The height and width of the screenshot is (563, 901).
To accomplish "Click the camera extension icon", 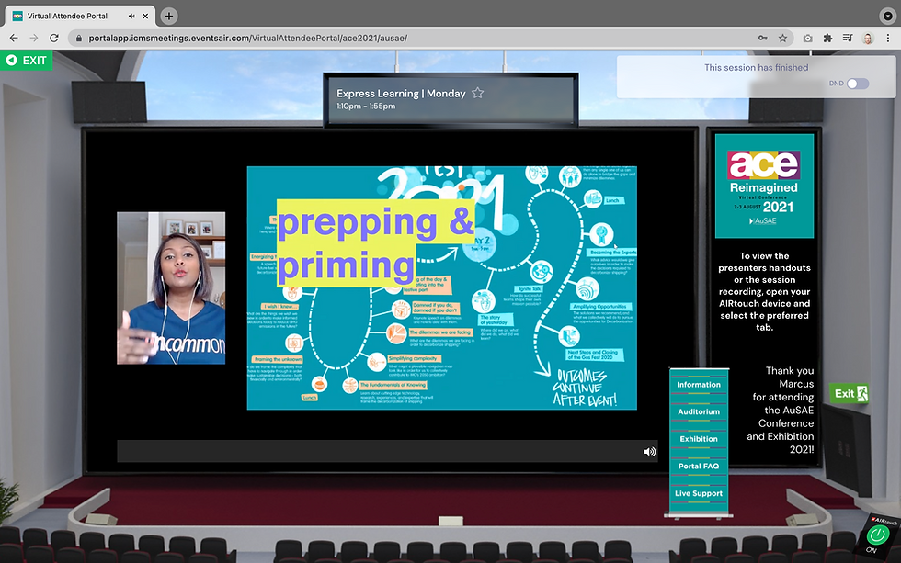I will 807,38.
